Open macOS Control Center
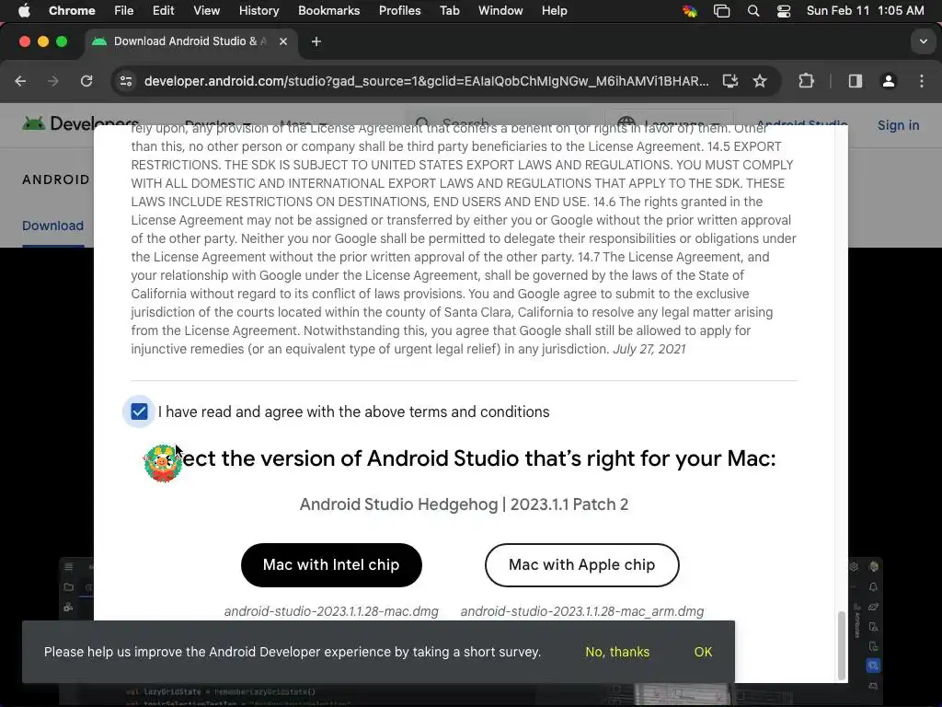Viewport: 942px width, 707px height. (784, 11)
